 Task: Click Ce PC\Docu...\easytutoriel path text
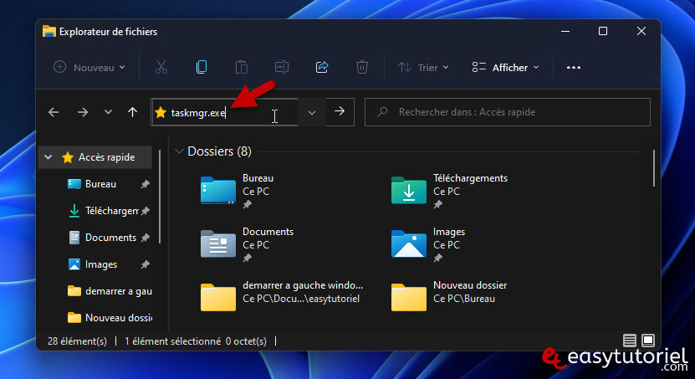click(x=301, y=299)
